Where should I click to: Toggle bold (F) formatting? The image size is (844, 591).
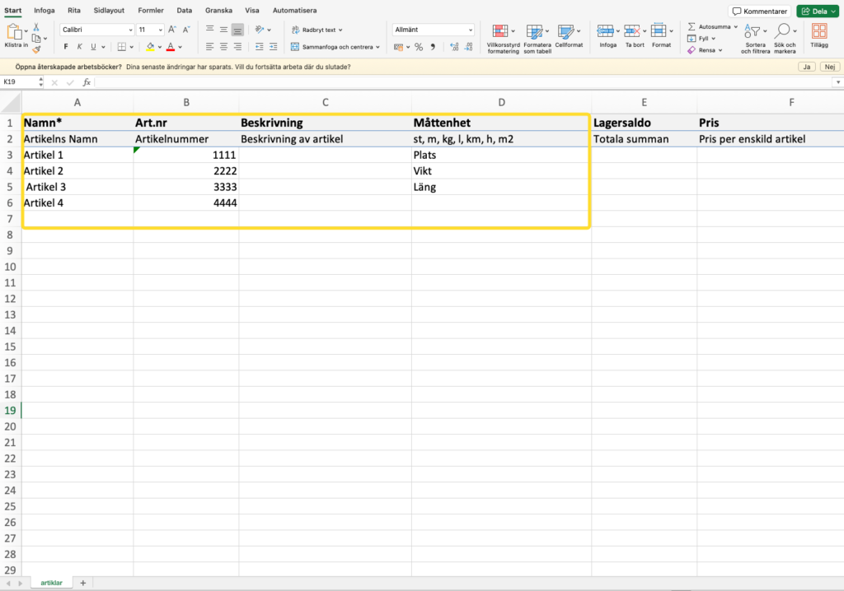coord(68,47)
